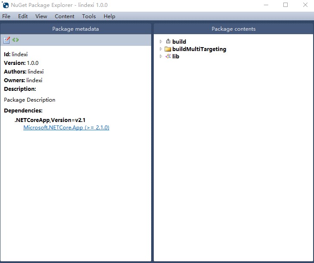Click the 'Package Description' text
314x263 pixels.
(x=30, y=99)
